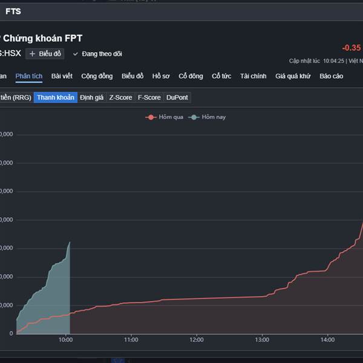Open the Cộng đồng tab
Screen dimensions: 363x363
(97, 76)
